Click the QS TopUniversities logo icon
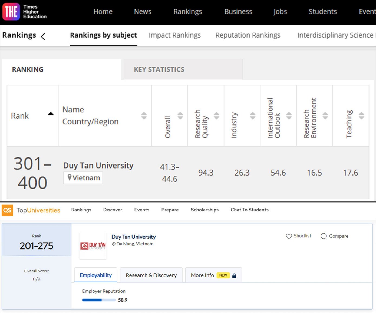The height and width of the screenshot is (313, 376). (x=7, y=210)
